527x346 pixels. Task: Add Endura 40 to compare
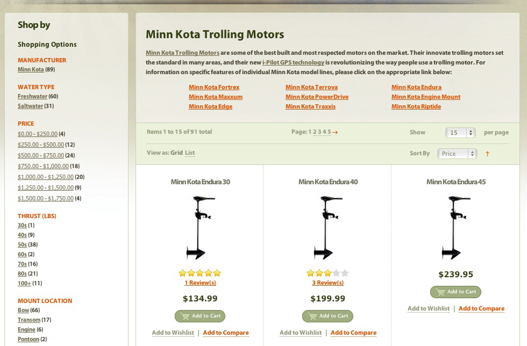pos(354,333)
